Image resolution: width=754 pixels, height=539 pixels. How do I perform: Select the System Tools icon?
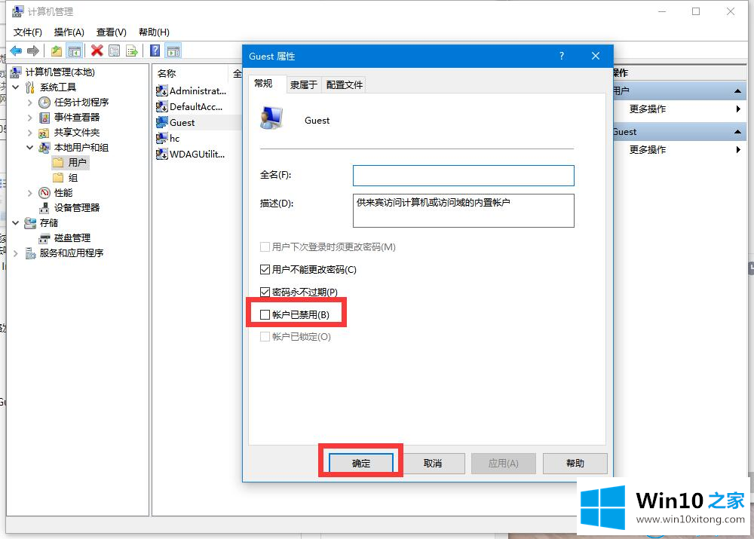click(30, 87)
